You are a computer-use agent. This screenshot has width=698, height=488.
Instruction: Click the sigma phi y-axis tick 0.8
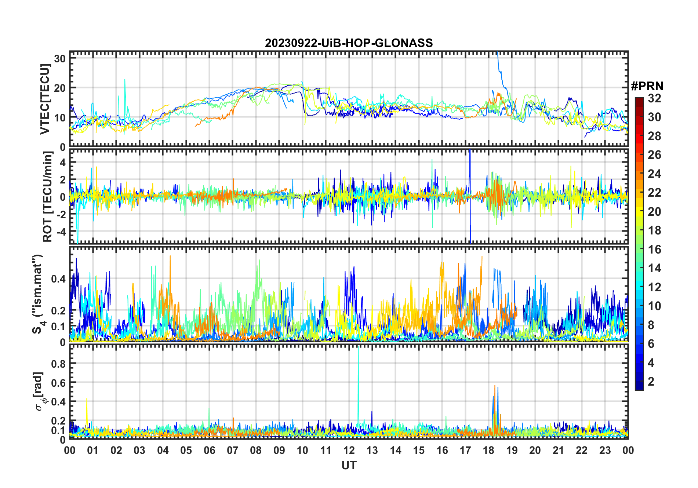59,364
